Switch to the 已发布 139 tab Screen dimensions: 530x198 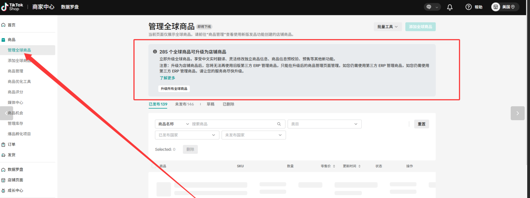coord(158,104)
